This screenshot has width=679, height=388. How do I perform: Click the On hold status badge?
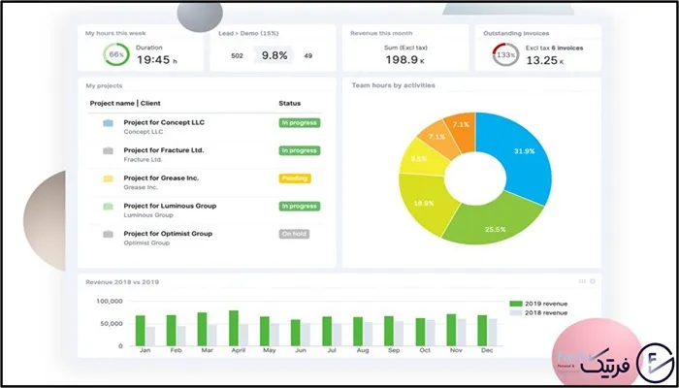[294, 234]
